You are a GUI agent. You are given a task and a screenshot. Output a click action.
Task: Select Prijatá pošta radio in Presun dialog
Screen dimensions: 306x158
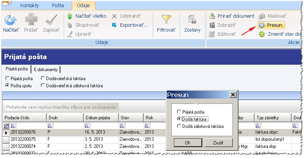pos(179,112)
